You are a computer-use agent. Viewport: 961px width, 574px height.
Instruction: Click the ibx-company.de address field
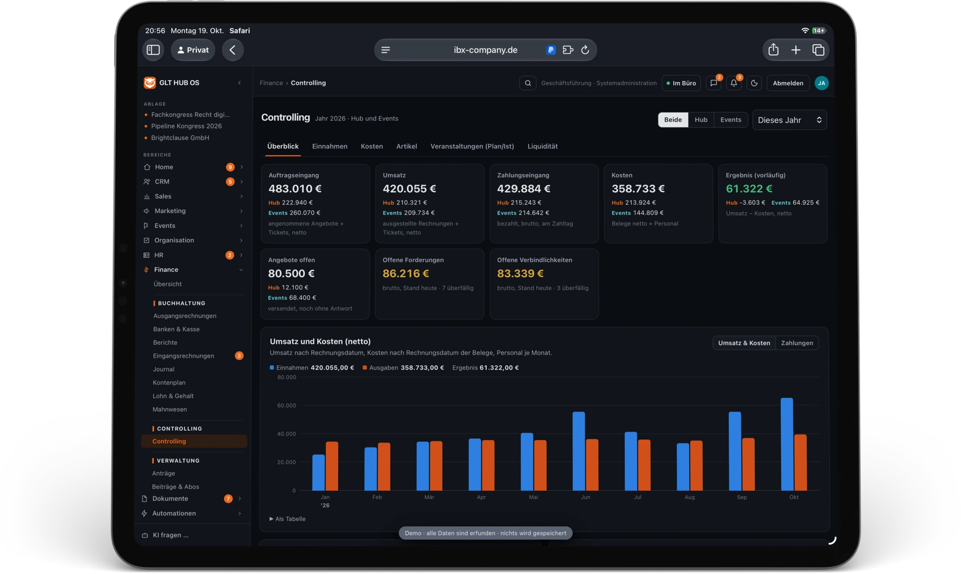coord(485,50)
